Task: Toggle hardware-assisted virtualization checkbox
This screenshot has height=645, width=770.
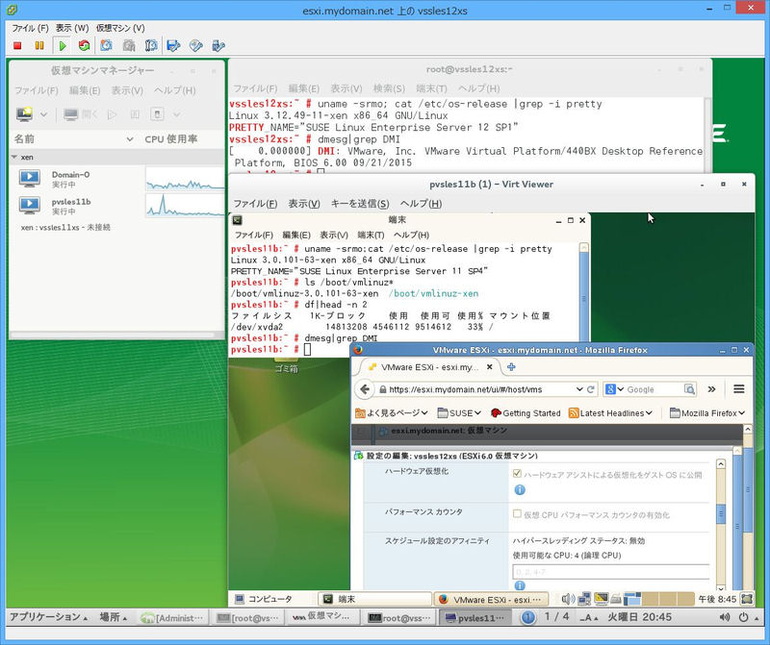Action: pos(517,473)
